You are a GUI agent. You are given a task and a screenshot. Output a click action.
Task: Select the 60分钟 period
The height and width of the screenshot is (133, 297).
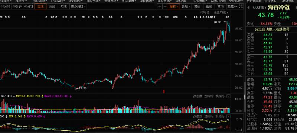[x=29, y=7]
